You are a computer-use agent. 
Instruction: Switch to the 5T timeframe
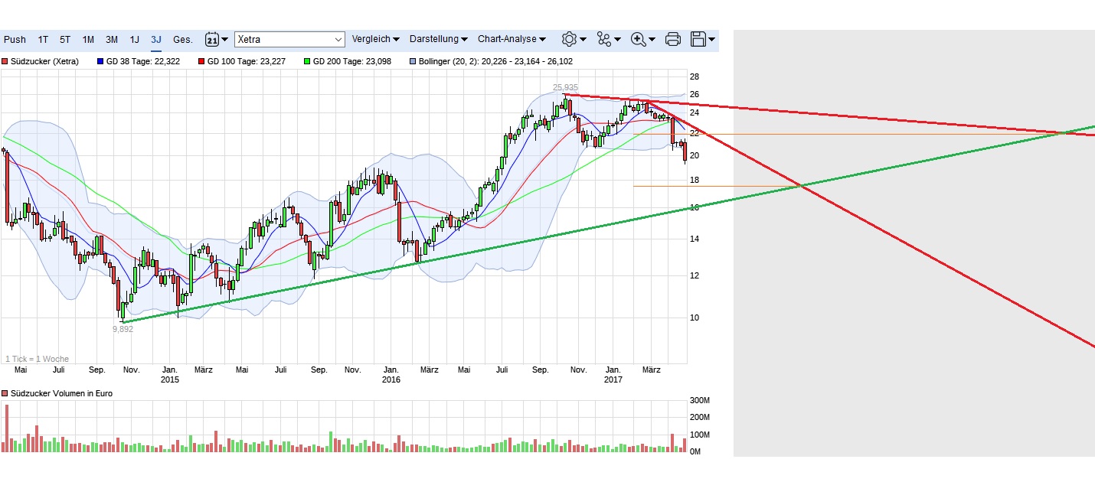65,39
